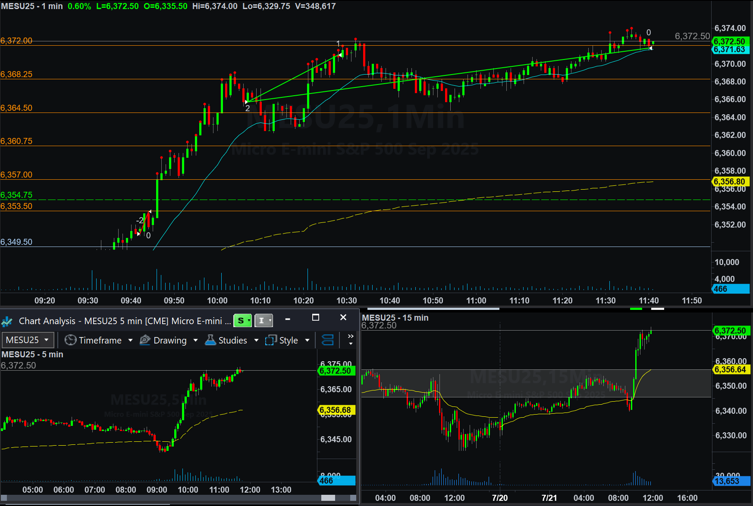Open the gray I interval link button
753x506 pixels.
coord(264,320)
